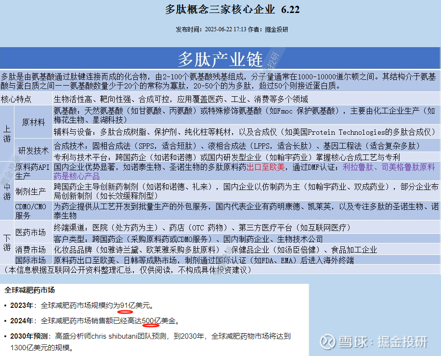The image size is (441, 356).
Task: Click the underlined 91亿美元 figure
Action: coord(135,305)
